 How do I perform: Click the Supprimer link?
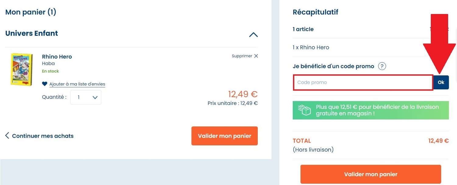(242, 56)
